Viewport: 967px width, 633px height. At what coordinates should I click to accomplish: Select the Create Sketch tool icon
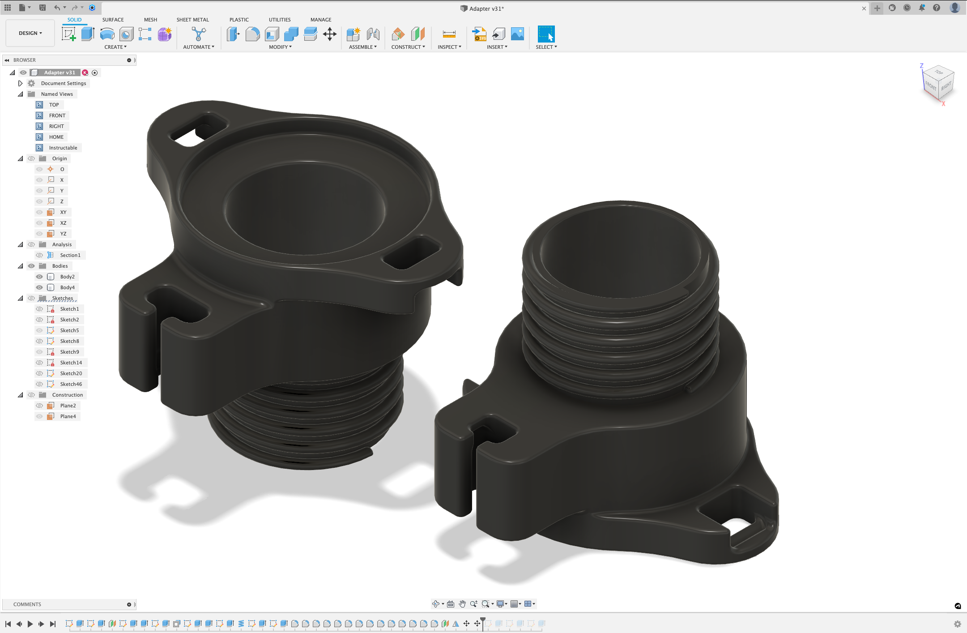[x=68, y=34]
